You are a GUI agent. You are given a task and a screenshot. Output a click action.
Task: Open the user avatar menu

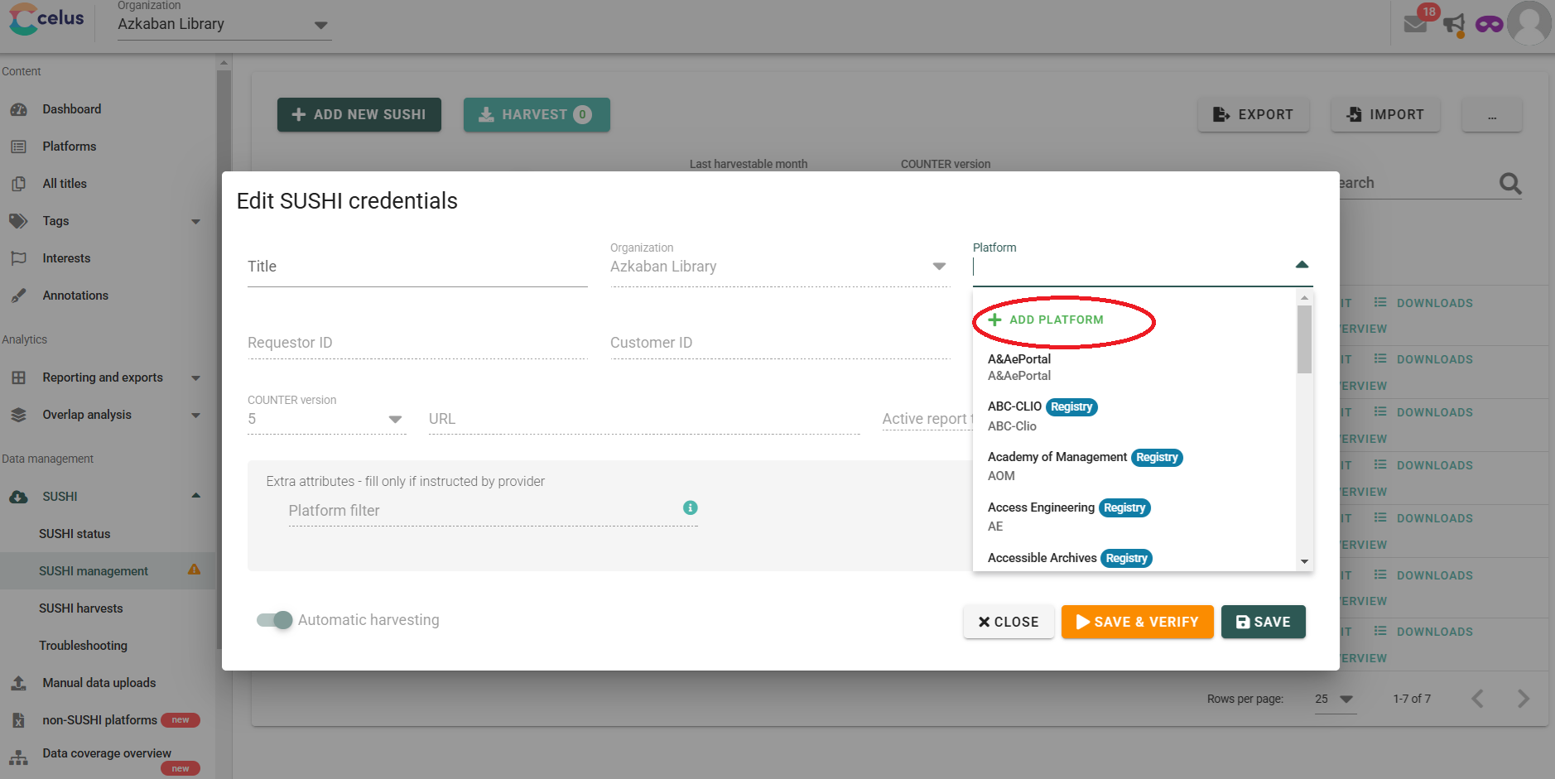[1529, 22]
